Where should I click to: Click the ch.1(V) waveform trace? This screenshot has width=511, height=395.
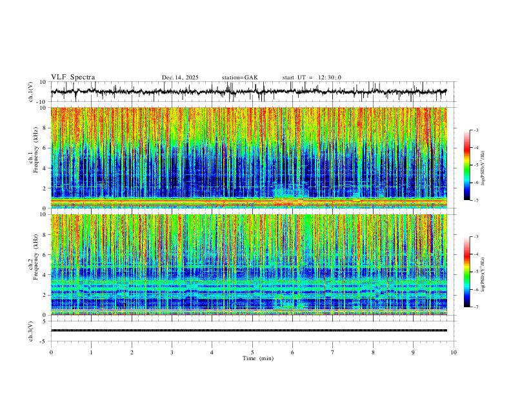click(249, 92)
